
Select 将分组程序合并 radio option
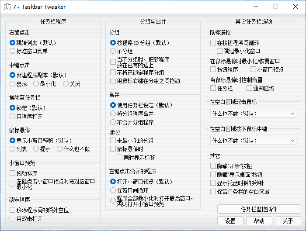[x=113, y=114]
